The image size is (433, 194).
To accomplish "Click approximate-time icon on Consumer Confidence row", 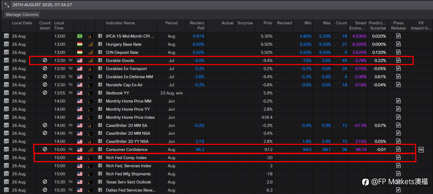I will [x=70, y=149].
